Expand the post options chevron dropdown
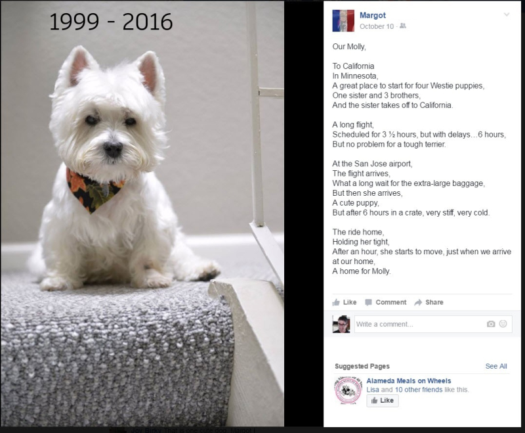This screenshot has width=525, height=433. click(x=507, y=14)
